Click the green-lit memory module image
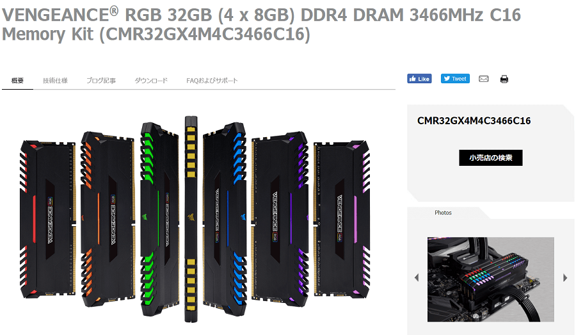Viewport: 576px width, 335px height. coord(159,219)
